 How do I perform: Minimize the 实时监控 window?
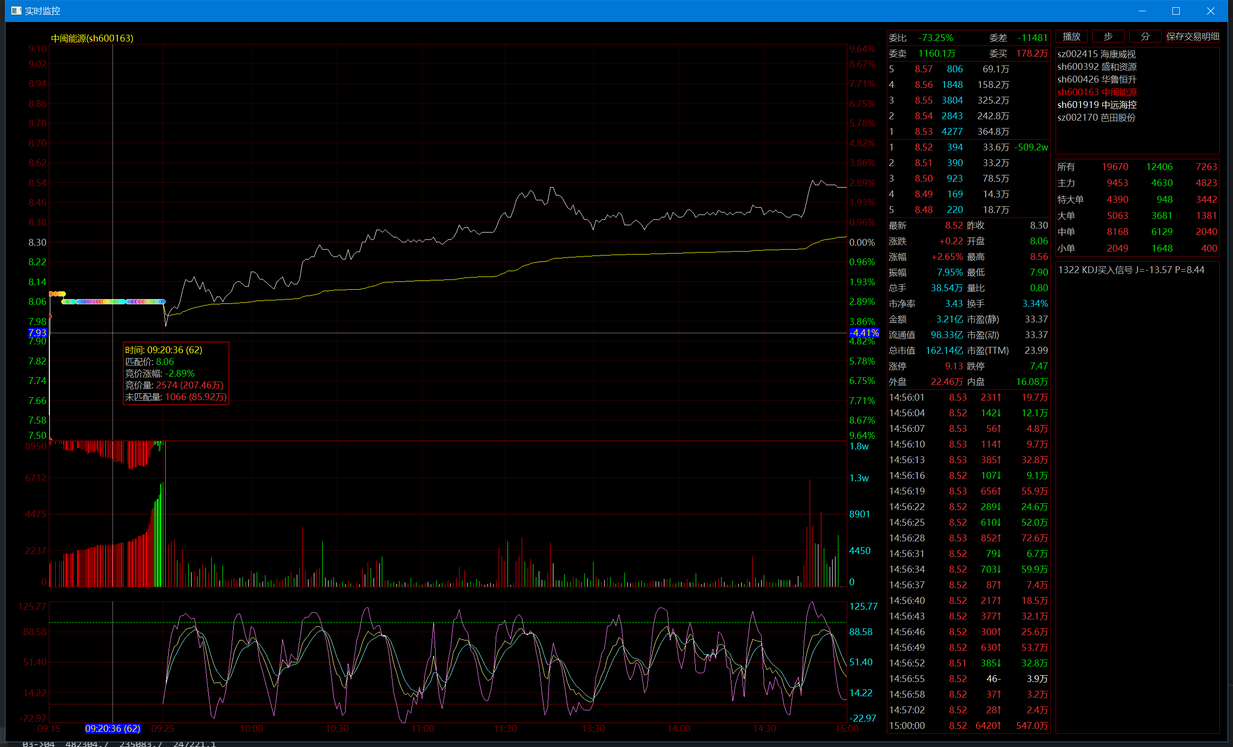pyautogui.click(x=1142, y=11)
